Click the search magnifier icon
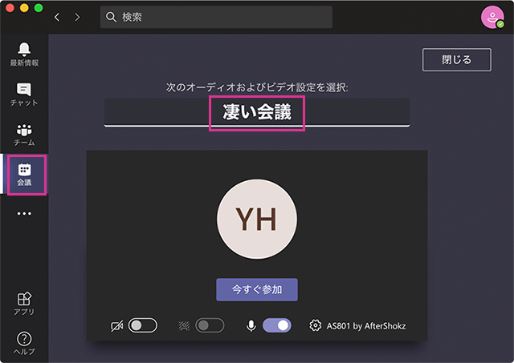Image resolution: width=514 pixels, height=363 pixels. tap(111, 17)
